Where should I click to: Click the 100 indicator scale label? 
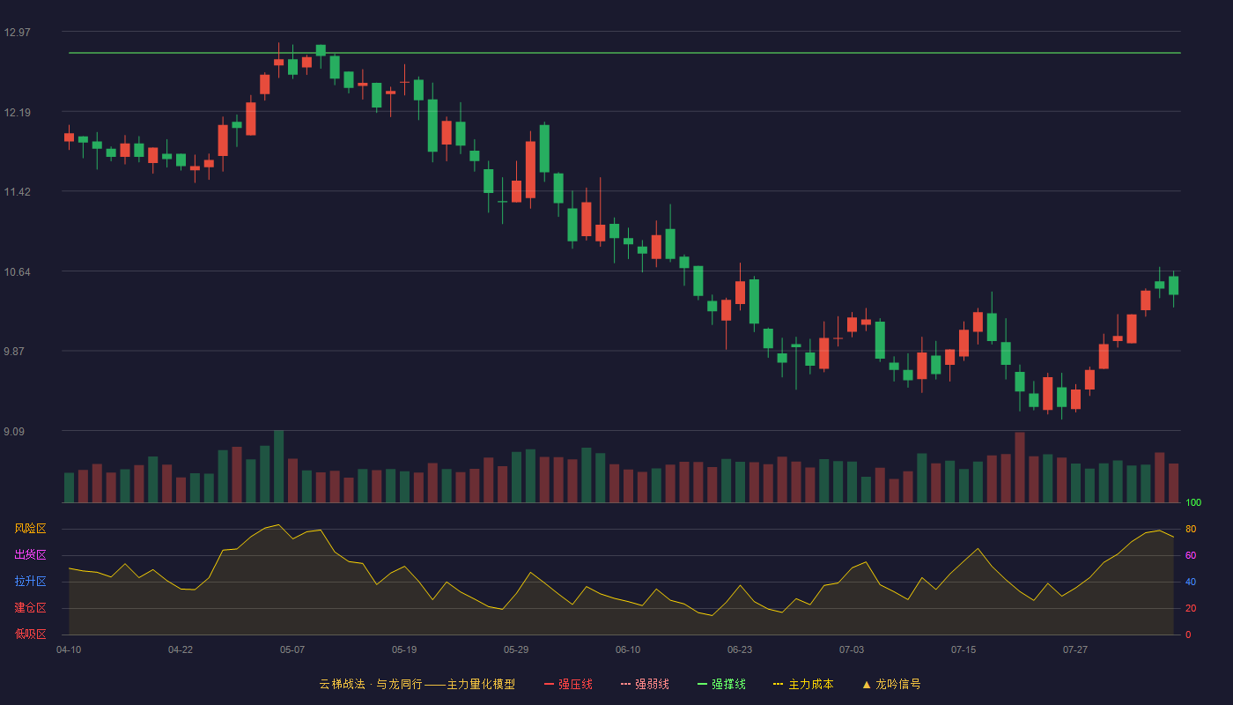[1193, 503]
